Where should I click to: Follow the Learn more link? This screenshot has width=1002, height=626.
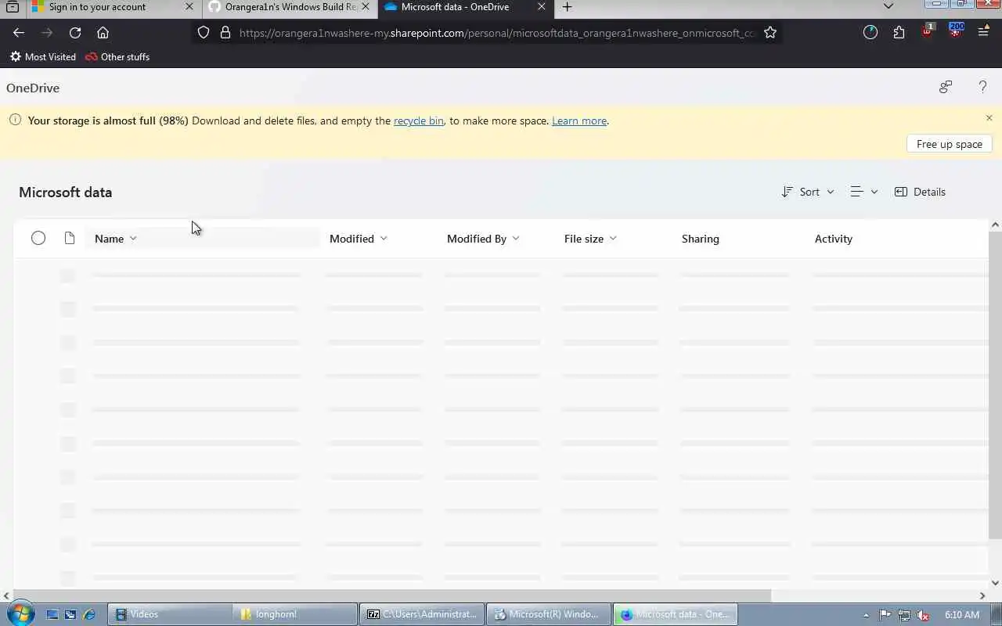tap(579, 121)
